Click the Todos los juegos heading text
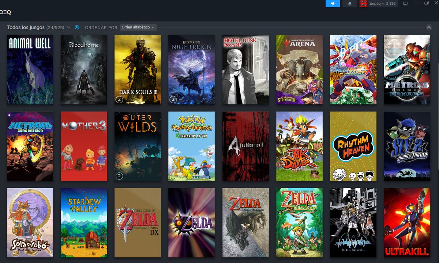The image size is (439, 263). point(26,27)
